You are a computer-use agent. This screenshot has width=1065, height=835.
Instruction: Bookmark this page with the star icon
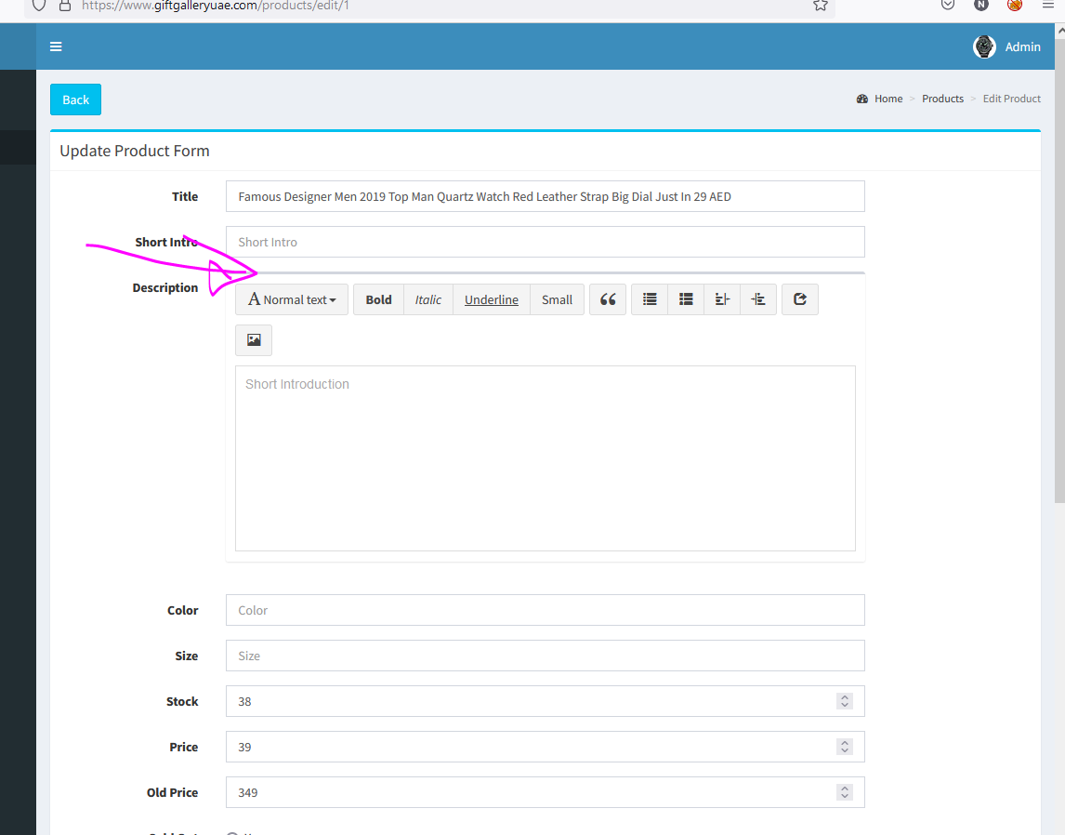tap(820, 5)
